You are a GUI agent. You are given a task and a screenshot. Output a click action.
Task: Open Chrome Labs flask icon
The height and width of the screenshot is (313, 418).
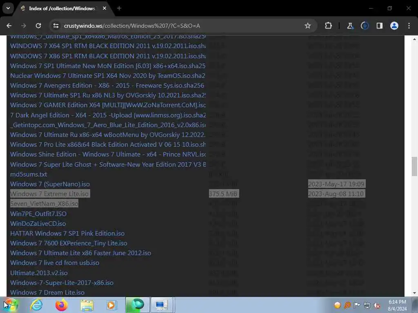tap(350, 26)
